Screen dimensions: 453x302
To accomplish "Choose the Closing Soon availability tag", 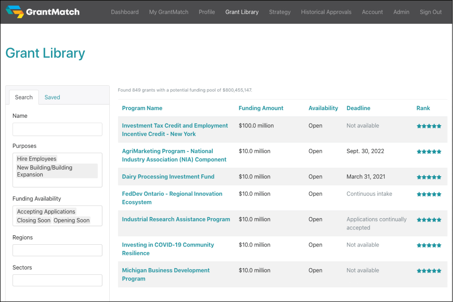I will tap(34, 220).
